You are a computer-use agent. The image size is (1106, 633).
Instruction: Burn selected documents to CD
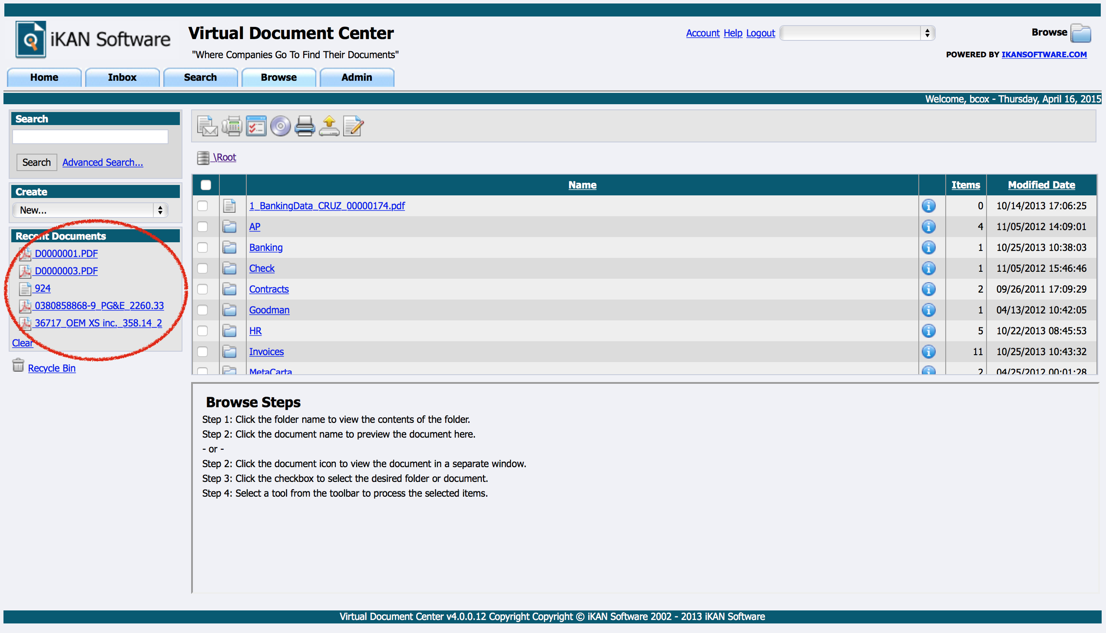click(281, 126)
